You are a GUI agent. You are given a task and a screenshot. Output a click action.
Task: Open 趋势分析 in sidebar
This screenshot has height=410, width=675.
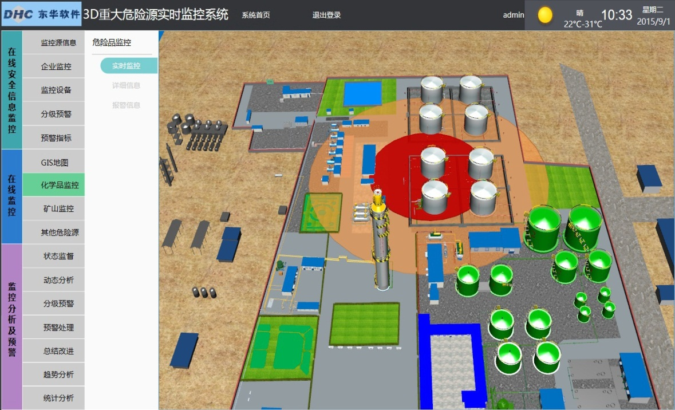(x=58, y=375)
